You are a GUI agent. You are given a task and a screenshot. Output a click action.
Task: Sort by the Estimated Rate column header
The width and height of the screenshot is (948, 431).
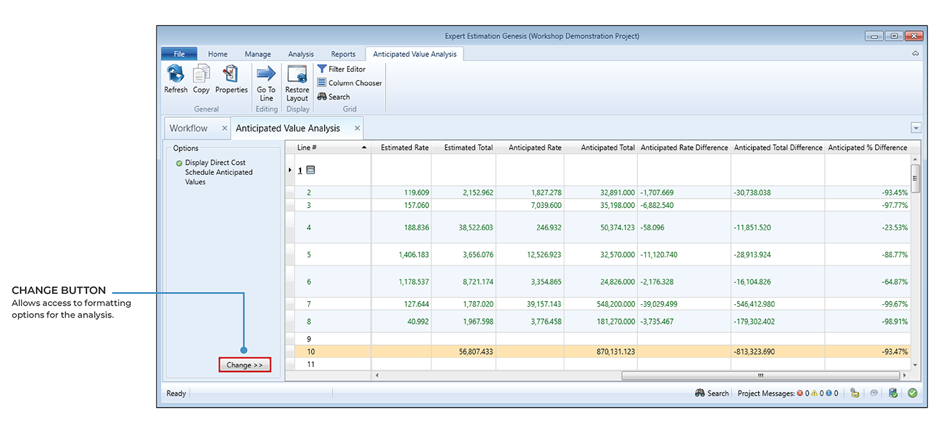point(404,148)
